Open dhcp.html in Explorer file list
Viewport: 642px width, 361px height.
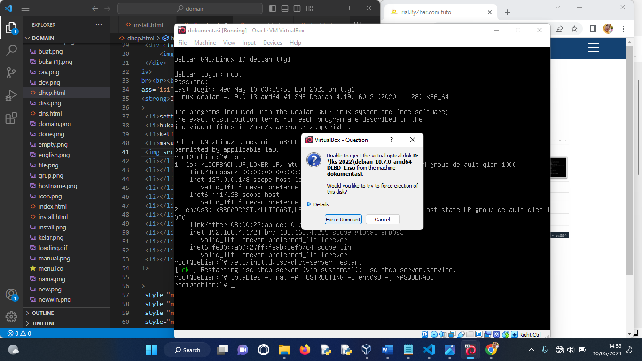(x=66, y=93)
